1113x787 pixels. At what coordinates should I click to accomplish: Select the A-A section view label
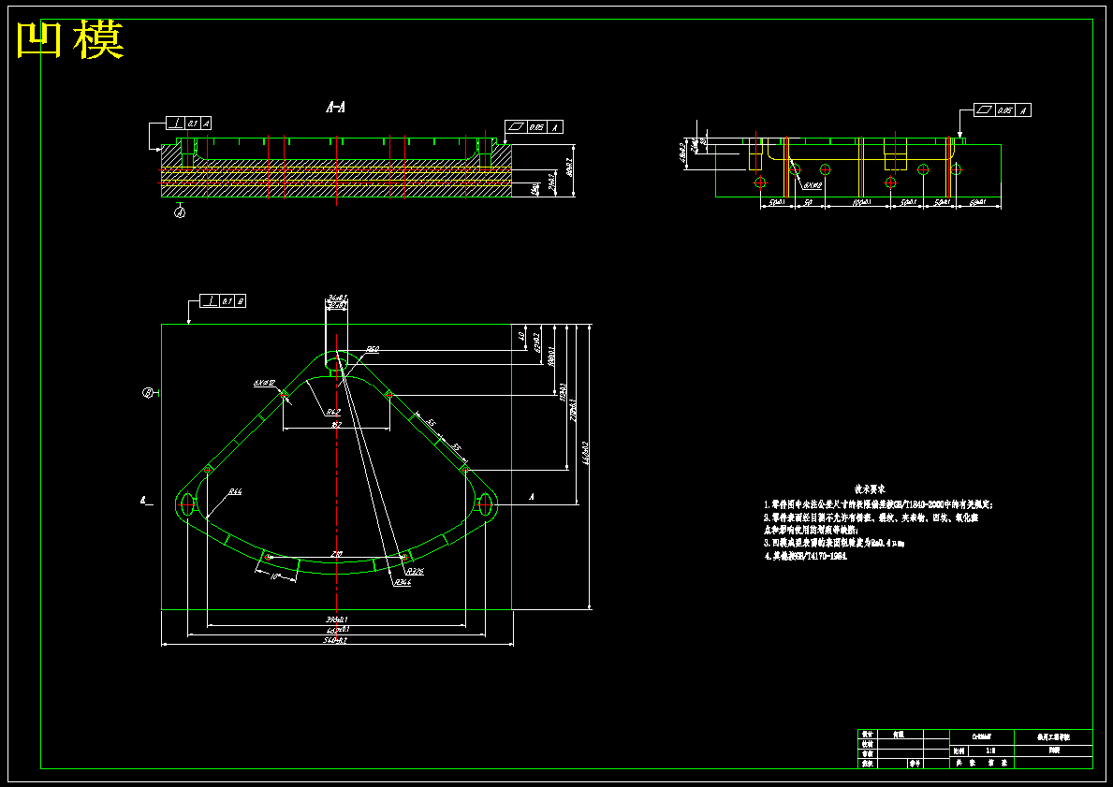coord(336,108)
